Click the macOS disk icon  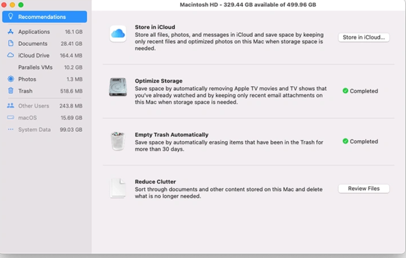11,117
